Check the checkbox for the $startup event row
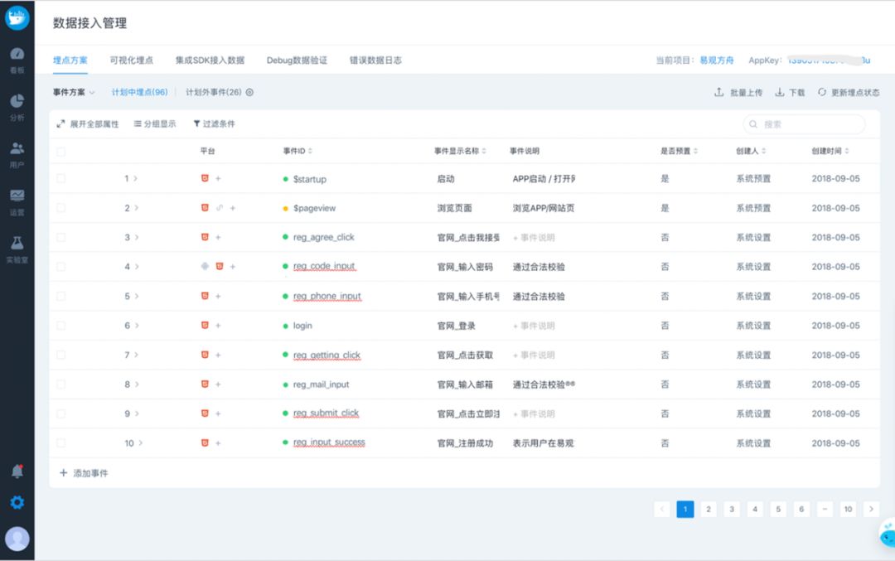The image size is (895, 561). [60, 178]
